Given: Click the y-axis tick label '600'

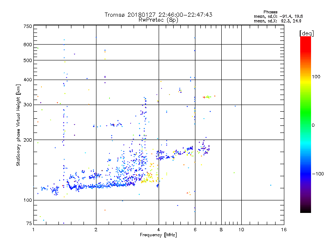Looking at the screenshot, I should click(28, 45).
